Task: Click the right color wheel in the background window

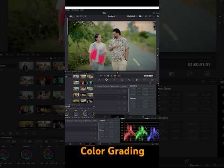Action: tap(49, 154)
